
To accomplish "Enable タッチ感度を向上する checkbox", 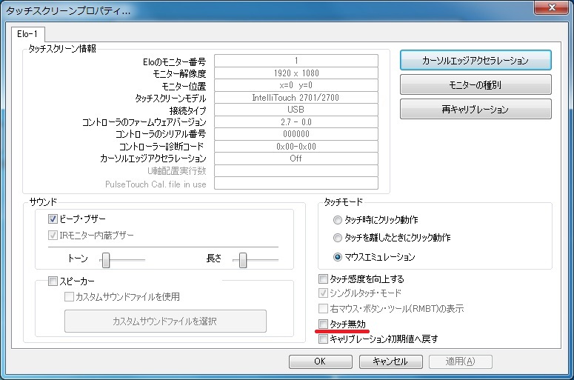I will 323,279.
